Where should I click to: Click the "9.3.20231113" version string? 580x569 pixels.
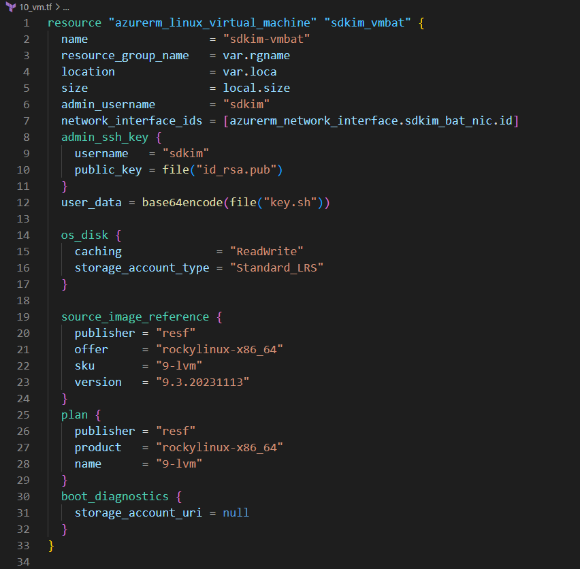tap(203, 382)
